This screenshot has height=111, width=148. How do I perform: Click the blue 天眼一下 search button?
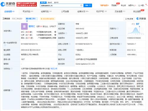(88, 5)
